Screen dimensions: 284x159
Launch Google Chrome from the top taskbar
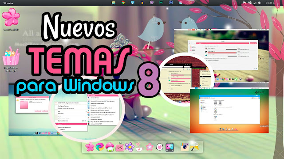(123, 3)
